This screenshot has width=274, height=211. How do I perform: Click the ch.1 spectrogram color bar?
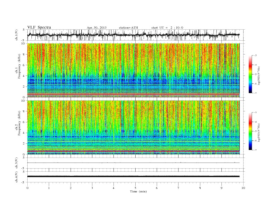point(250,74)
